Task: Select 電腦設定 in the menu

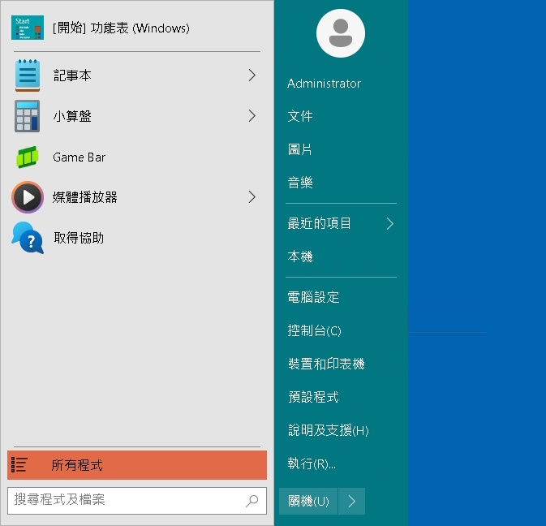Action: (313, 297)
